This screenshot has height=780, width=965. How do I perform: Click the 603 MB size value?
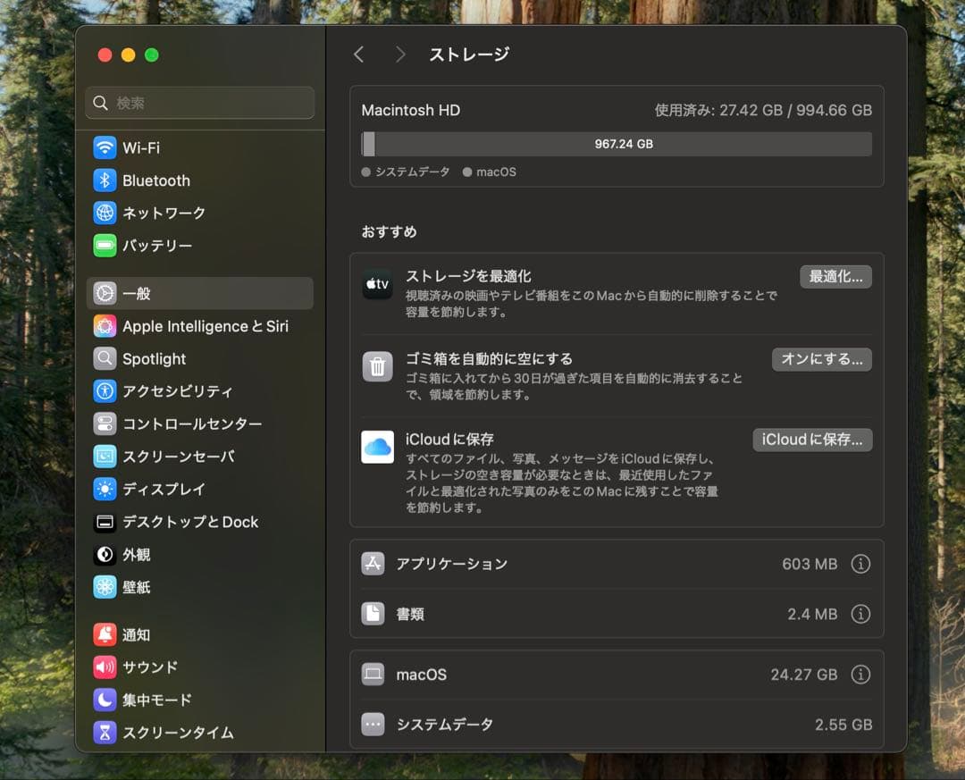point(810,564)
